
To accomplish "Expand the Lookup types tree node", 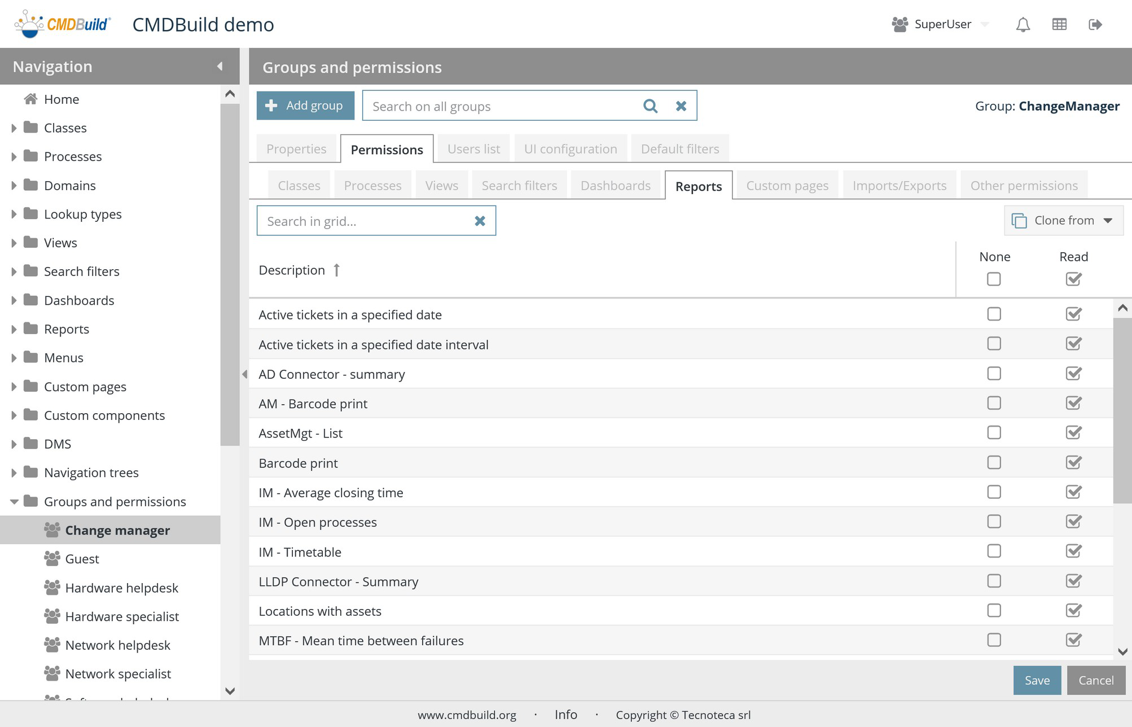I will tap(14, 214).
